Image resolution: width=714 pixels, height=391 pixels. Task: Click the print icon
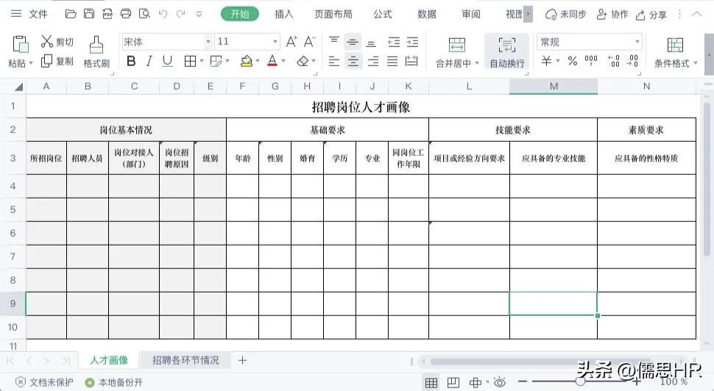pos(126,14)
